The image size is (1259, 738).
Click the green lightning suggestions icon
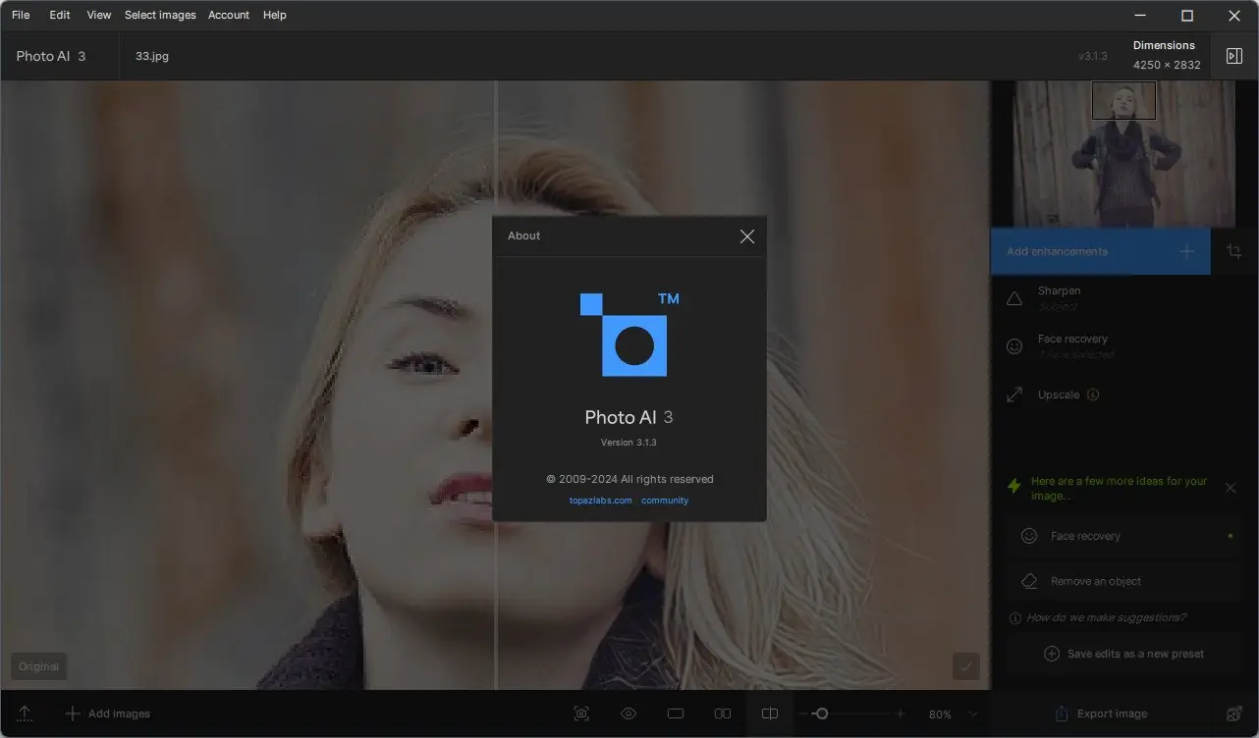pyautogui.click(x=1015, y=486)
